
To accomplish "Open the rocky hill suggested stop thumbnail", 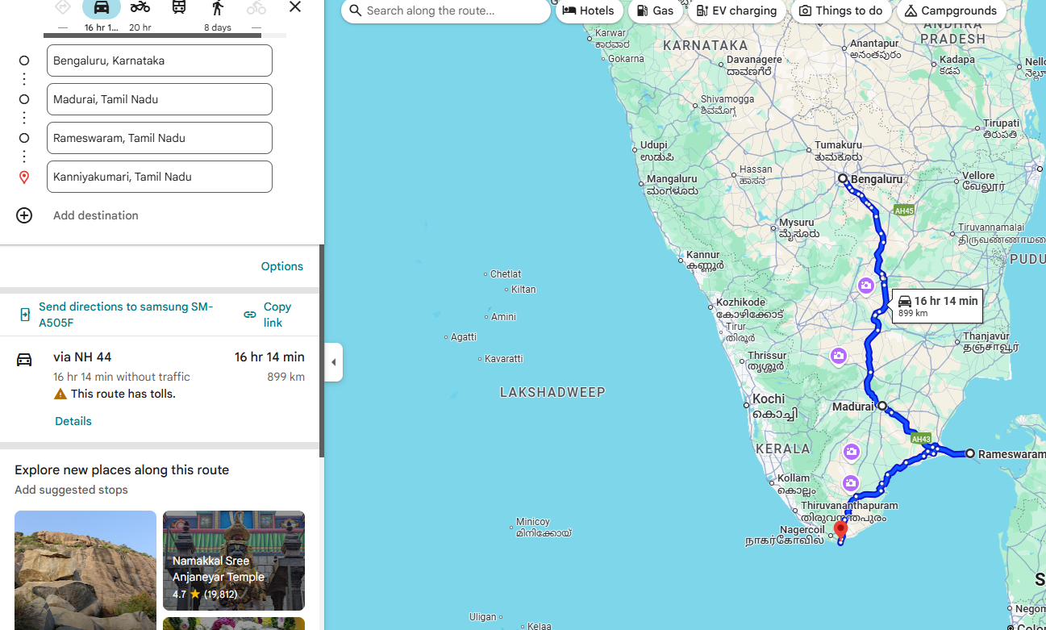I will tap(85, 570).
